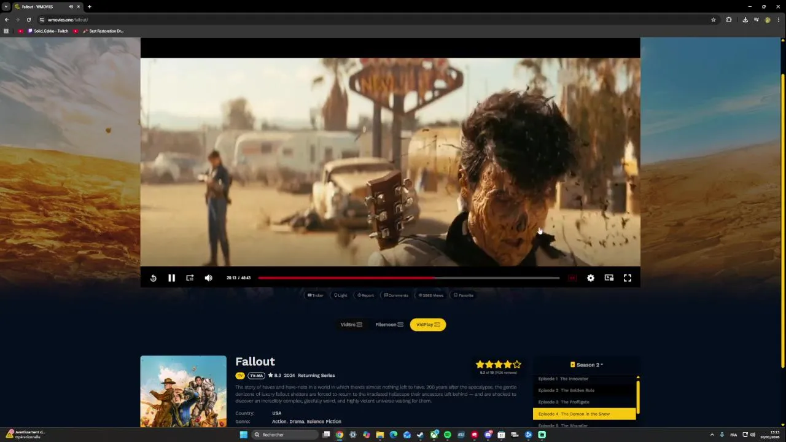Click the skip-forward icon in player

point(190,278)
